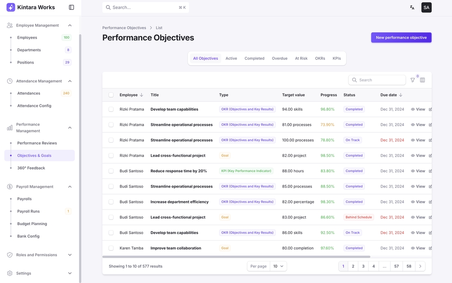Click the Kintara Works logo icon
Viewport: 452px width, 283px height.
10,8
